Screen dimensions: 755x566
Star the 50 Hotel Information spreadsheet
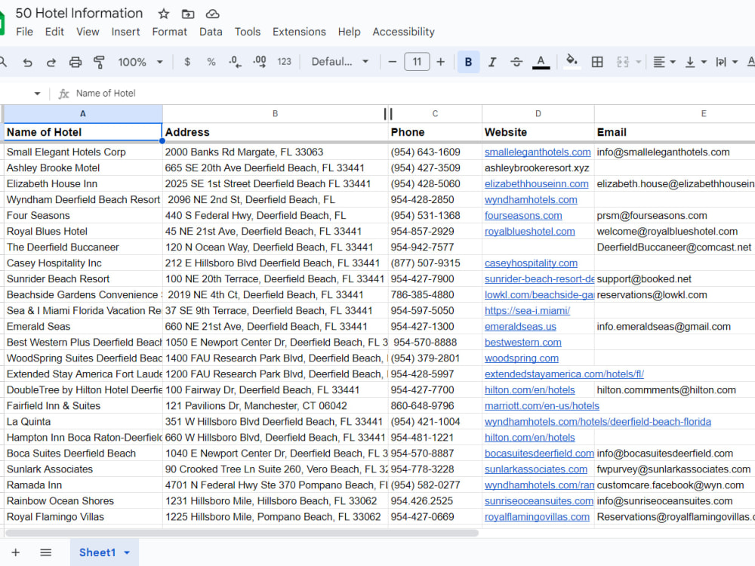(163, 13)
